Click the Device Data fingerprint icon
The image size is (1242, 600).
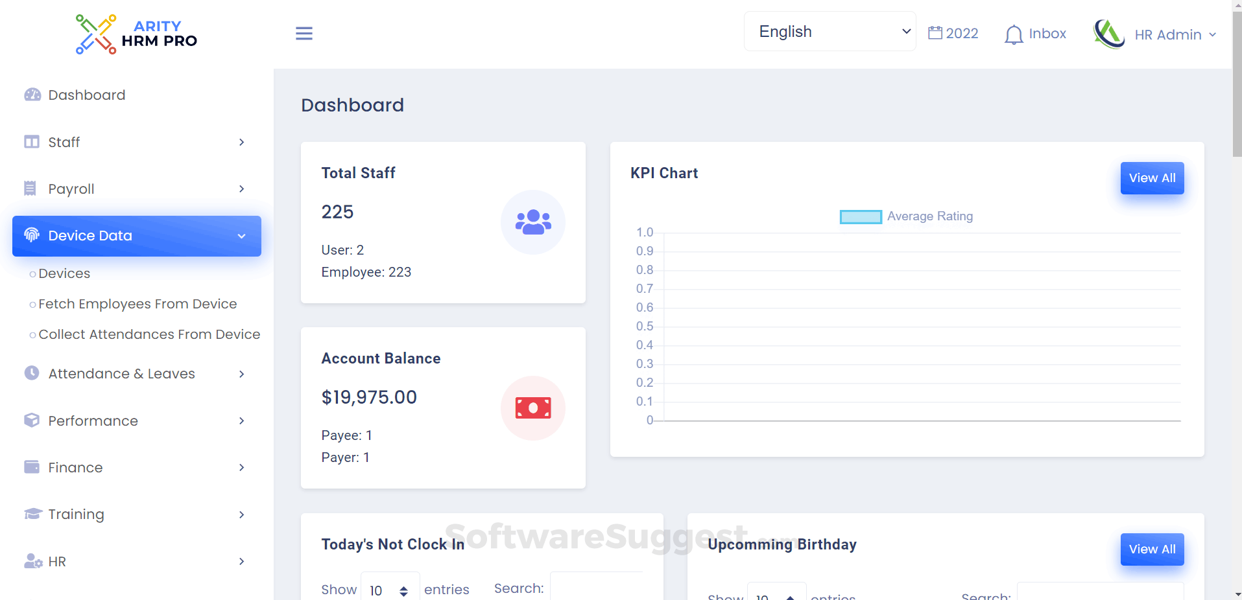click(x=32, y=235)
